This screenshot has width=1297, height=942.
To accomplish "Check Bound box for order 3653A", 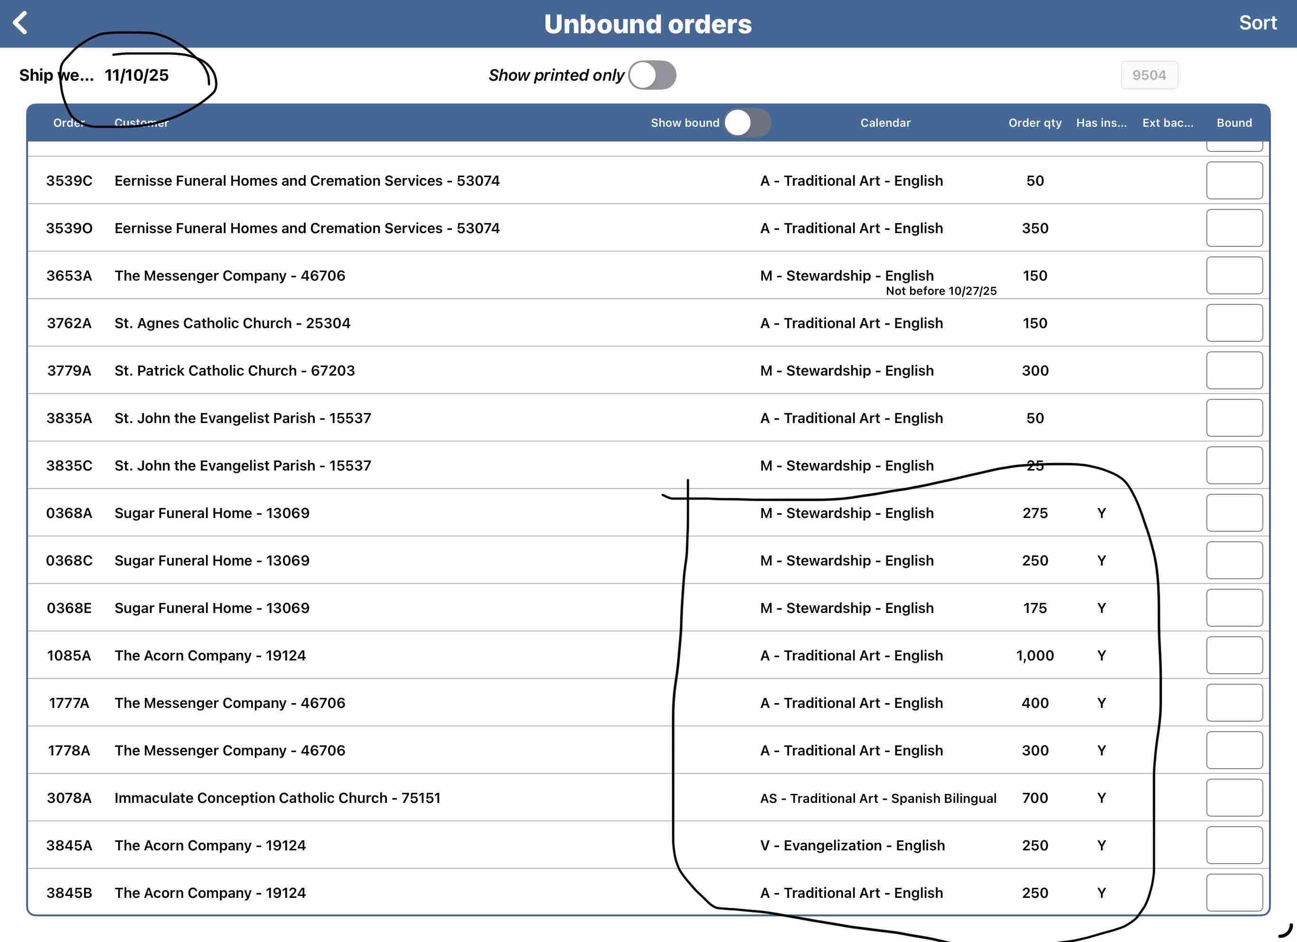I will pyautogui.click(x=1234, y=276).
